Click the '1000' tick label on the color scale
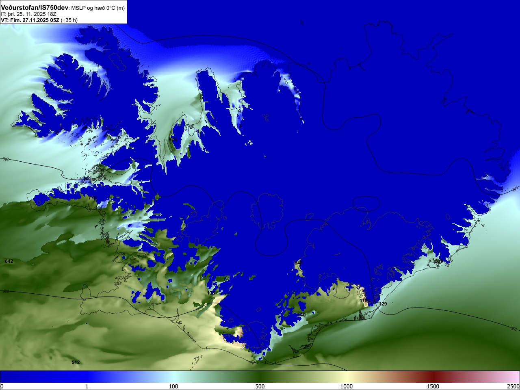Image resolution: width=520 pixels, height=390 pixels. pyautogui.click(x=347, y=386)
